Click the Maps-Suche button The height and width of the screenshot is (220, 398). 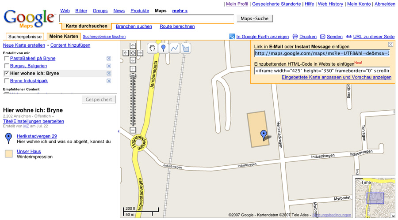coord(255,19)
